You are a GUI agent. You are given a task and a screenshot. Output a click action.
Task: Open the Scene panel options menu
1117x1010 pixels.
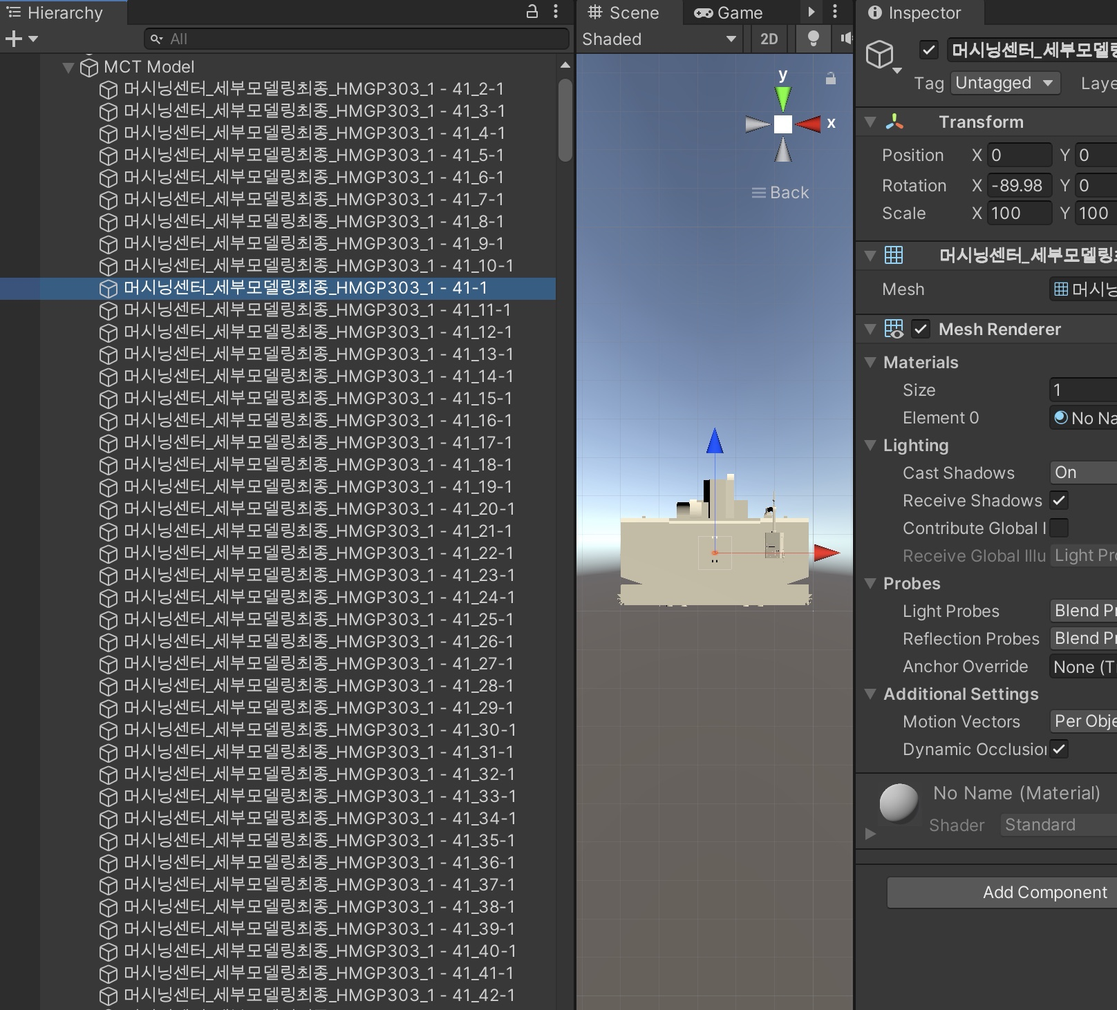coord(835,12)
